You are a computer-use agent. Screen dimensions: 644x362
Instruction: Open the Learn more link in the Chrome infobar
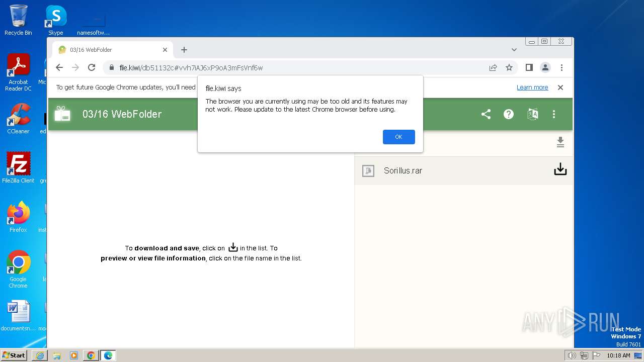click(532, 87)
